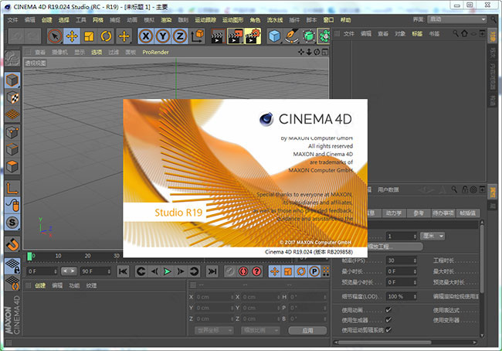Image resolution: width=502 pixels, height=351 pixels.
Task: Select the Move tool in top toolbar
Action: (x=72, y=36)
